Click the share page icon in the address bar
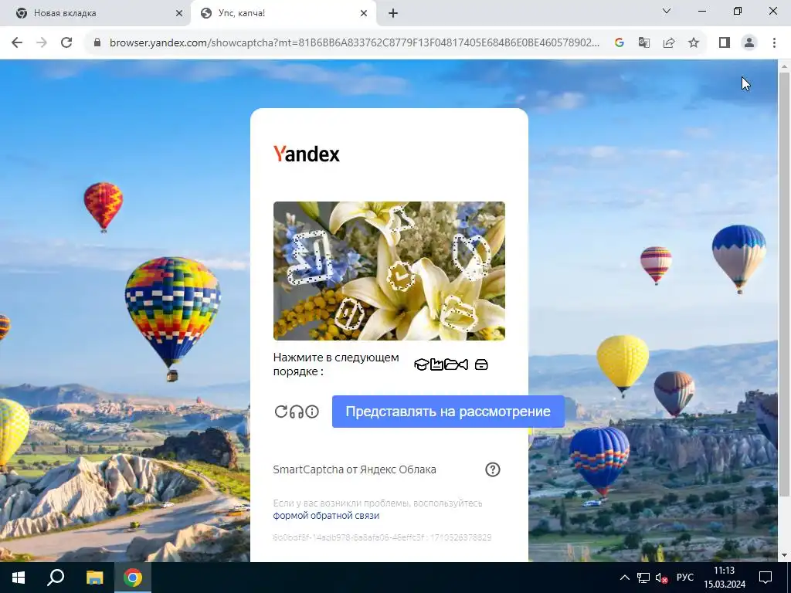This screenshot has width=791, height=593. coord(669,42)
